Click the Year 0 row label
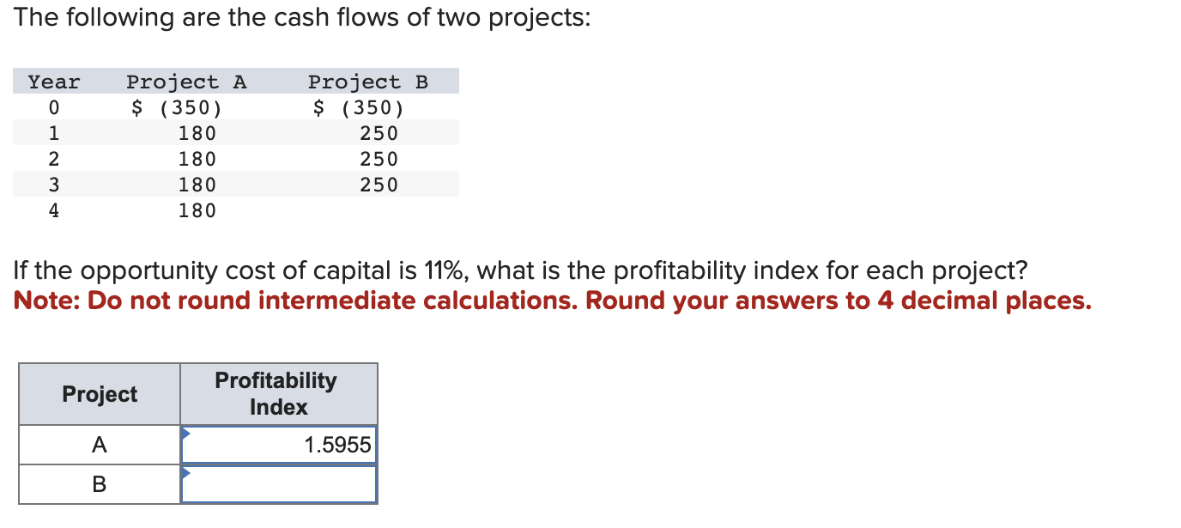Screen dimensions: 1181x528 click(53, 106)
